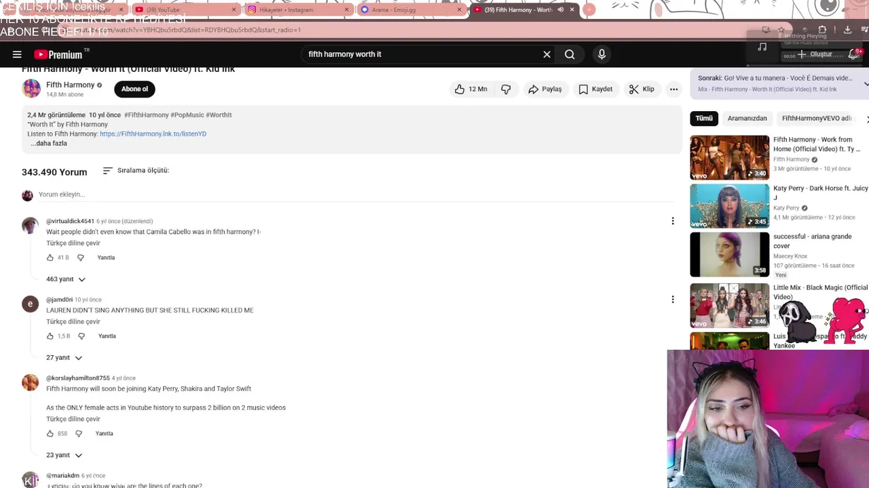The width and height of the screenshot is (869, 488).
Task: Click korslayhamilton8755's profile avatar
Action: pos(30,383)
